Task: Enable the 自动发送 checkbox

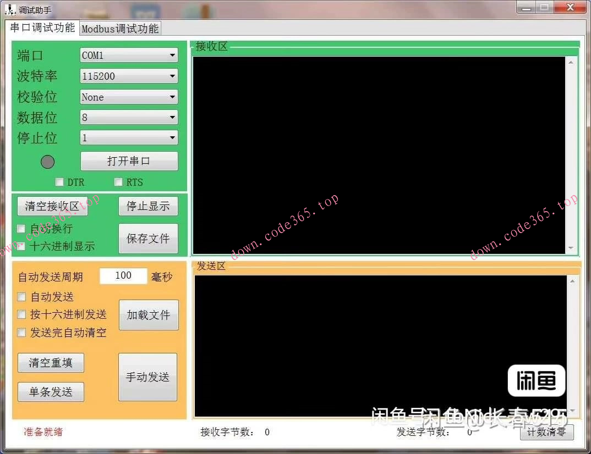Action: coord(21,297)
